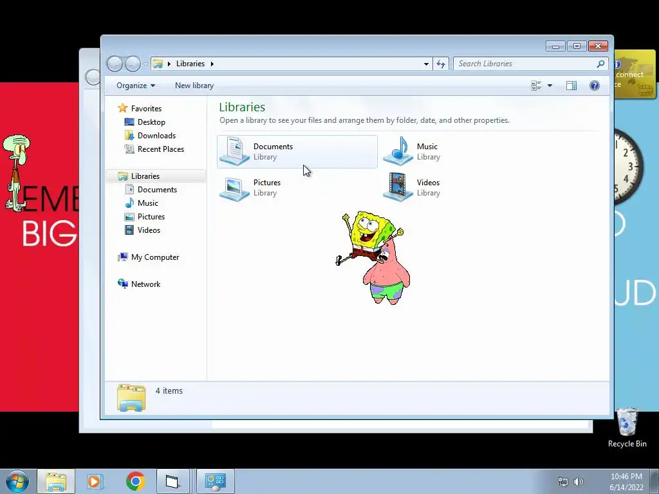This screenshot has width=659, height=494.
Task: Select Pictures in sidebar tree
Action: coord(151,216)
